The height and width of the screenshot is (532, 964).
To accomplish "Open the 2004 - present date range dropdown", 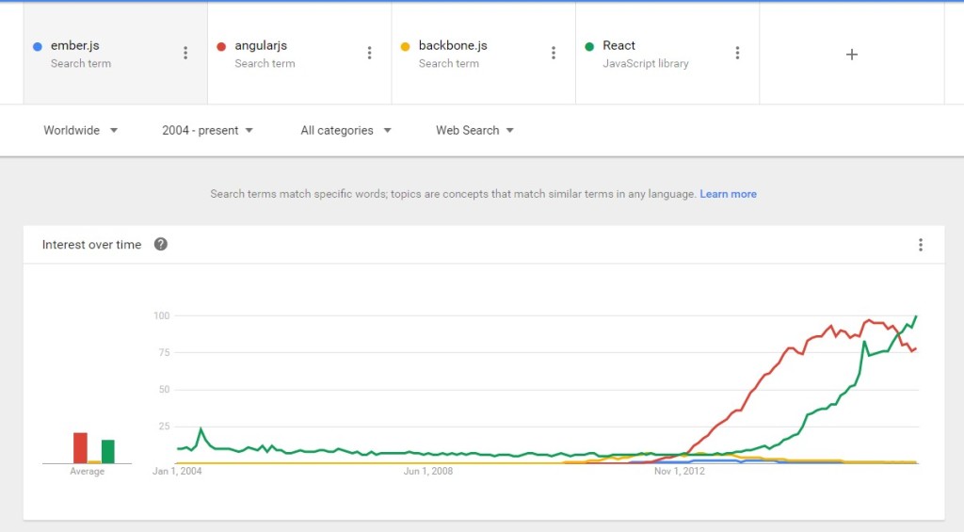I will tap(207, 130).
